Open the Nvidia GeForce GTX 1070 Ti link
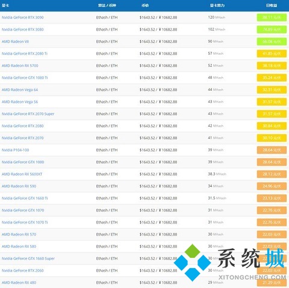The height and width of the screenshot is (288, 289). (25, 222)
